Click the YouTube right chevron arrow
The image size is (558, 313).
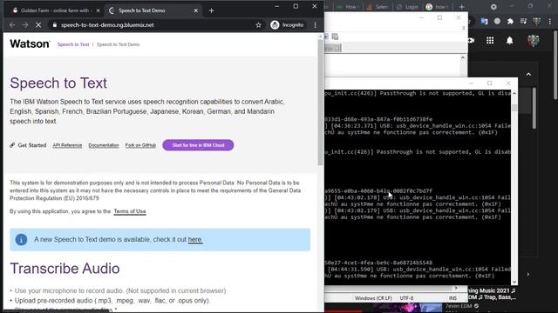(528, 274)
